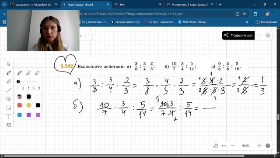Click the 69% zoom level value
Image resolution: width=280 pixels, height=158 pixels.
point(246,146)
